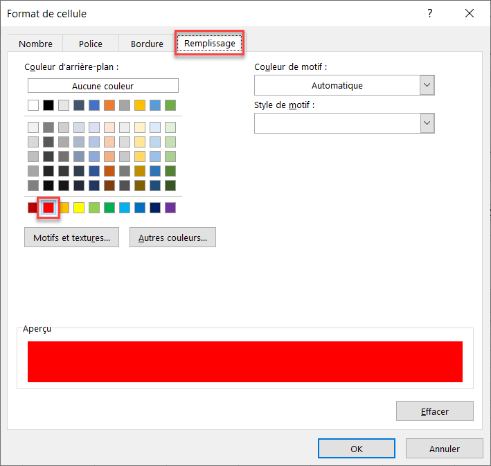Switch to the Nombre tab
This screenshot has height=466, width=491.
click(36, 44)
